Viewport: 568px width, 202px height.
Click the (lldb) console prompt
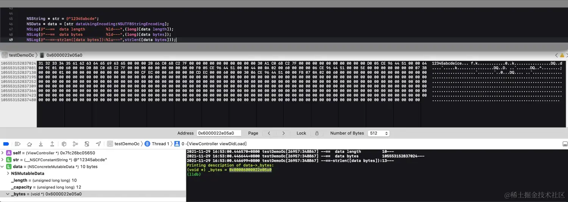194,174
